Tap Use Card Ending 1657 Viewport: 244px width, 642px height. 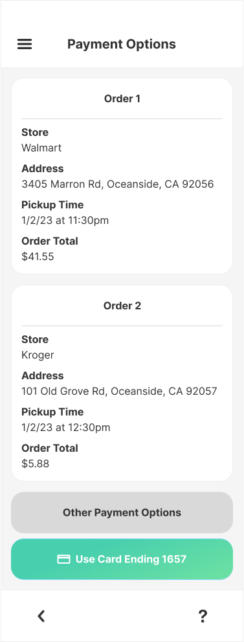[122, 559]
